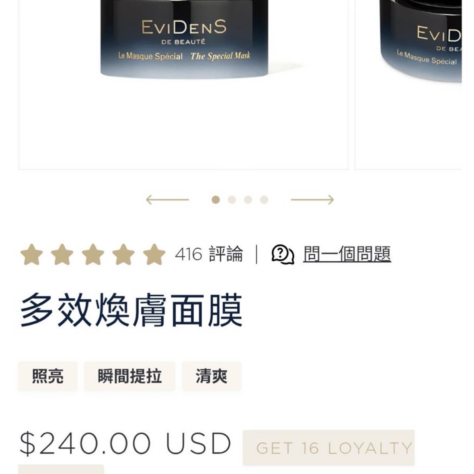474x474 pixels.
Task: Select the fourth carousel dot
Action: [264, 200]
